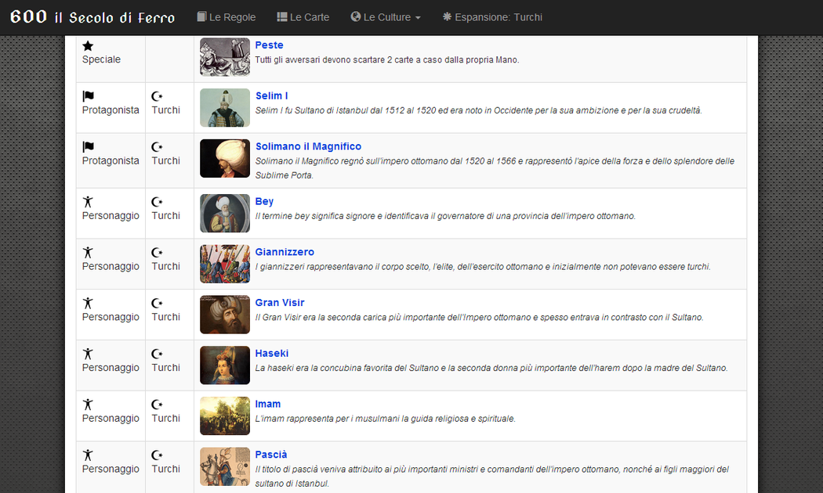Screen dimensions: 823x493
Task: Open Le Regole in navigation bar
Action: [227, 17]
